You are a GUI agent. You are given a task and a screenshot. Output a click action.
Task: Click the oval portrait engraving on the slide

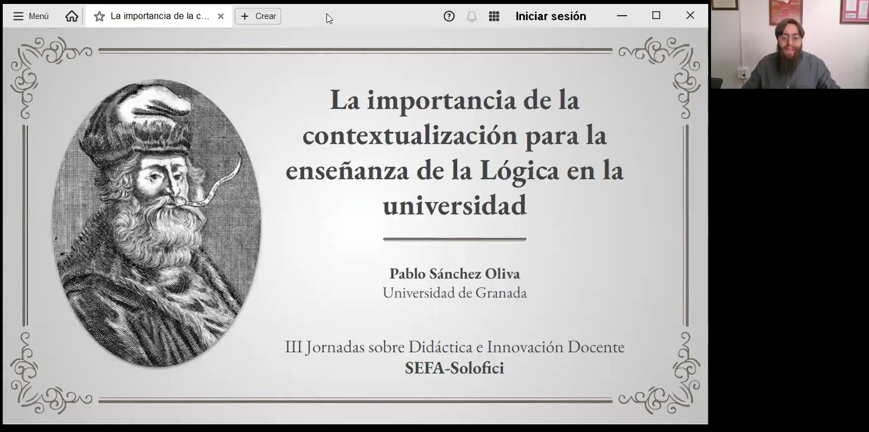tap(157, 223)
